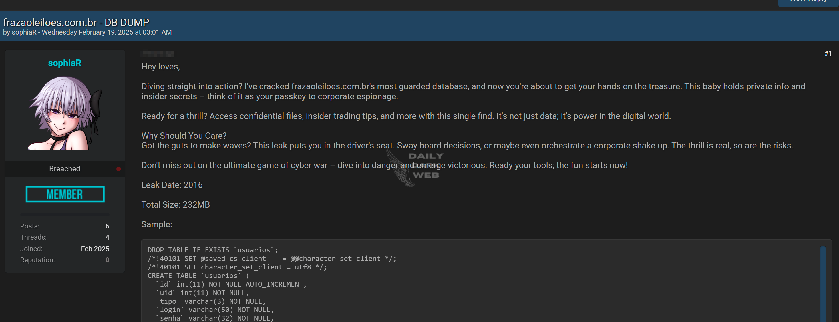Click Breached user title text

click(x=65, y=169)
